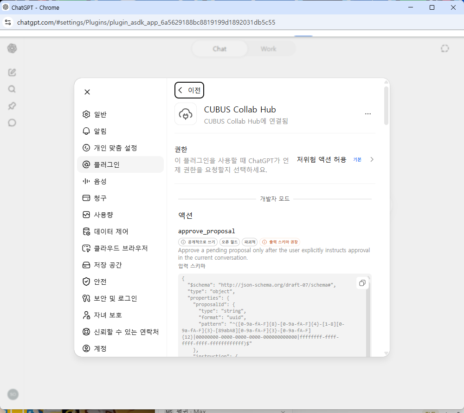
Task: Open the user avatar at bottom left
Action: [x=13, y=394]
